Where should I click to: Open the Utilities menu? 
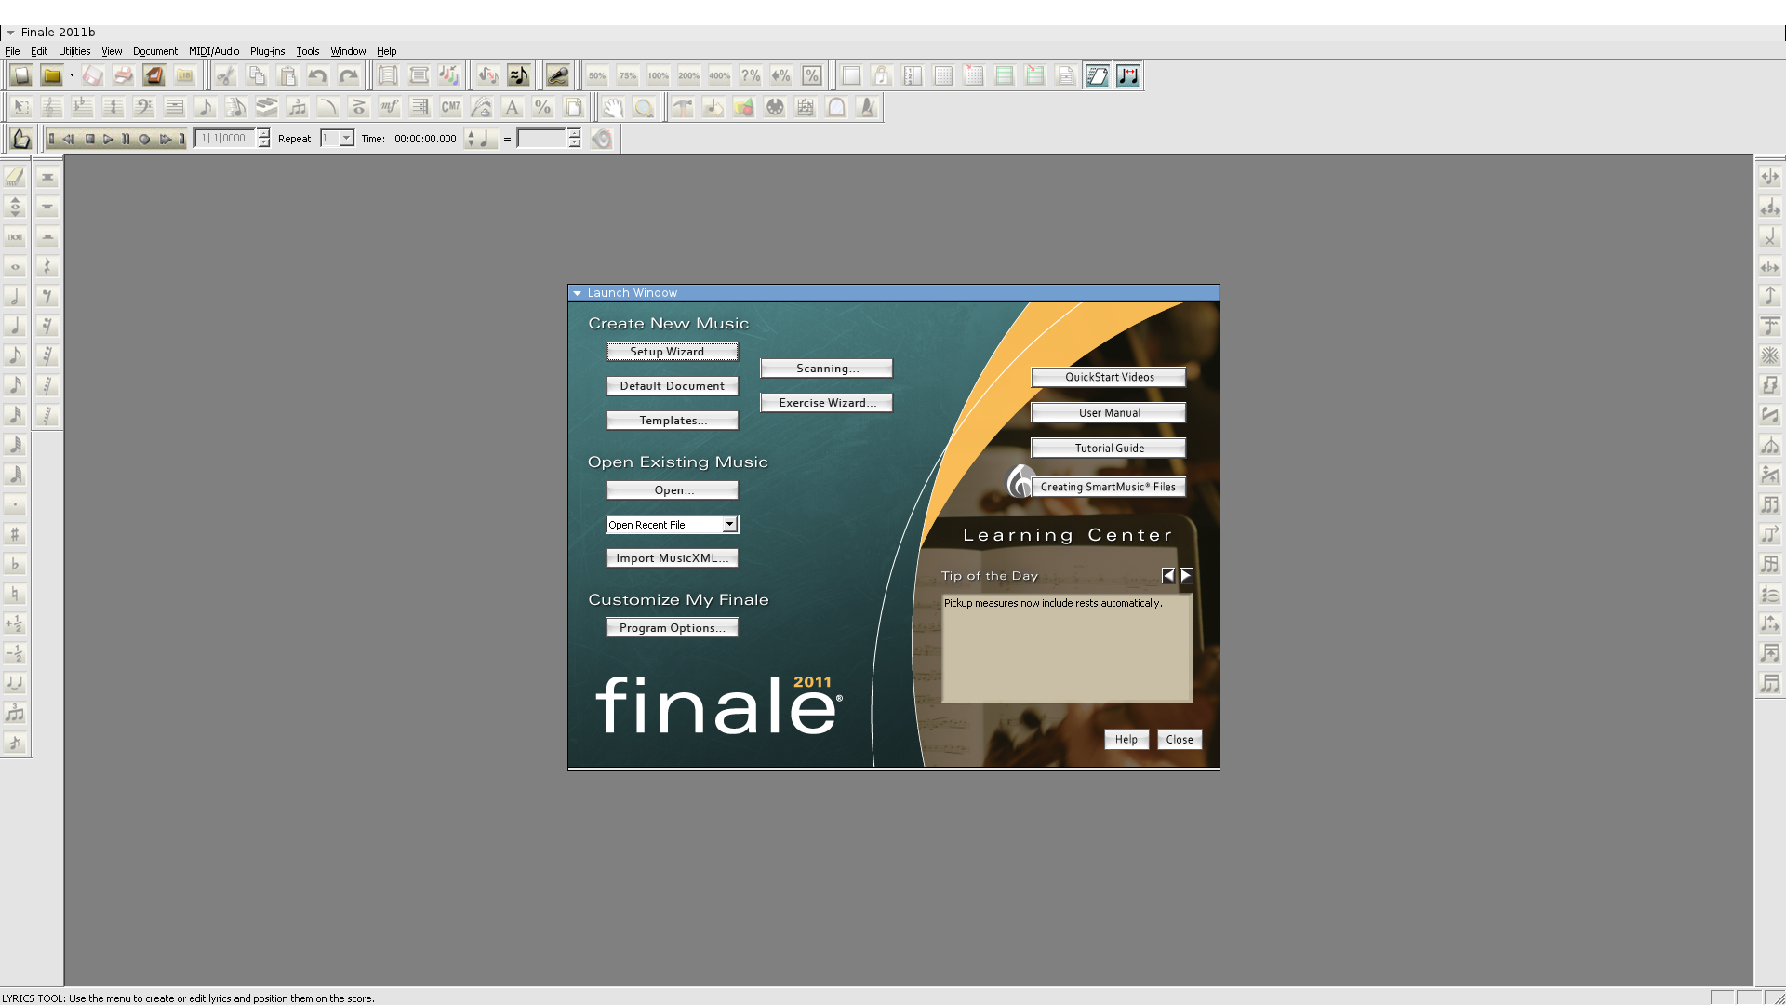(74, 51)
